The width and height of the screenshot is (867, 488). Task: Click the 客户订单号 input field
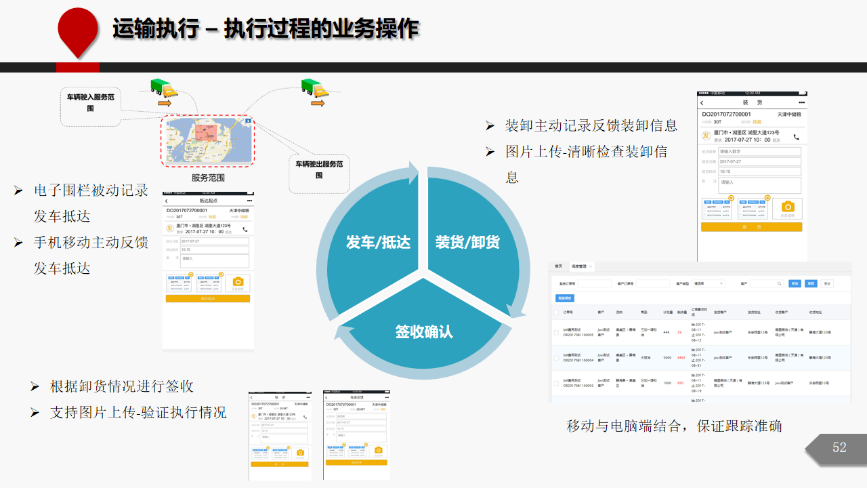[653, 283]
